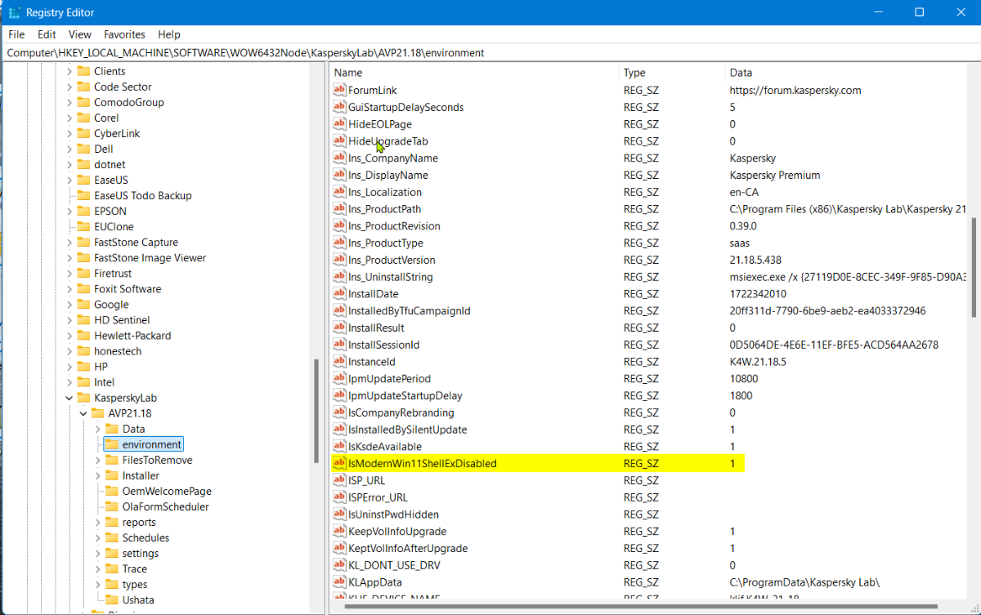The image size is (981, 615).
Task: Click the string icon beside ISP_URL
Action: click(x=340, y=480)
